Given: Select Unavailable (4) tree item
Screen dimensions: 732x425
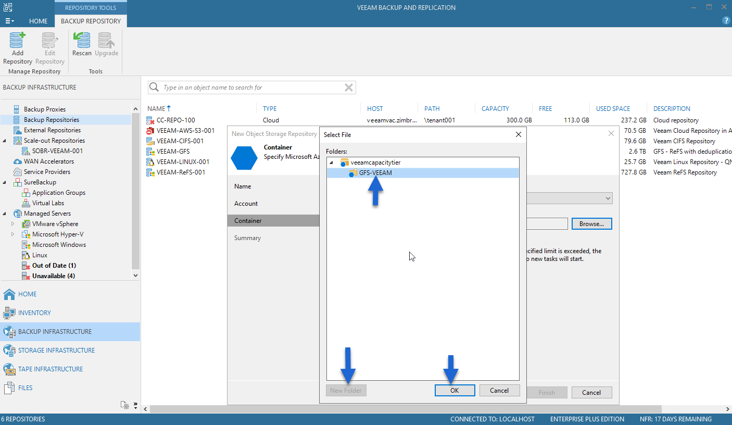Looking at the screenshot, I should click(x=54, y=276).
